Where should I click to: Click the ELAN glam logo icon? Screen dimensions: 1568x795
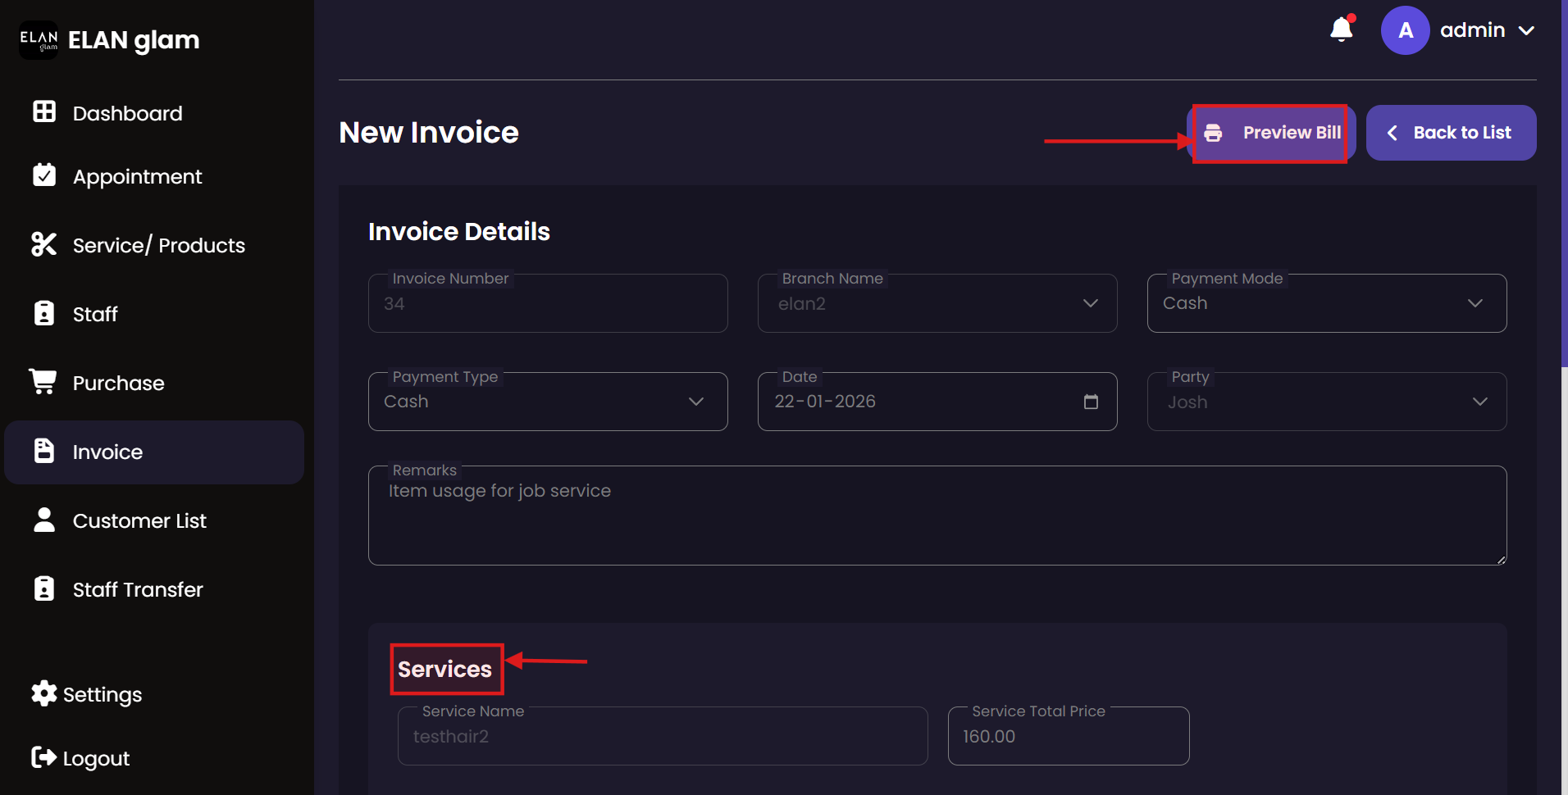point(39,40)
